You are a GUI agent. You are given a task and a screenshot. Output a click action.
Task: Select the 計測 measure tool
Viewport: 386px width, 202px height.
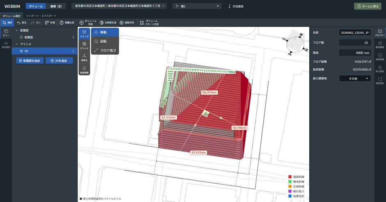click(x=50, y=23)
